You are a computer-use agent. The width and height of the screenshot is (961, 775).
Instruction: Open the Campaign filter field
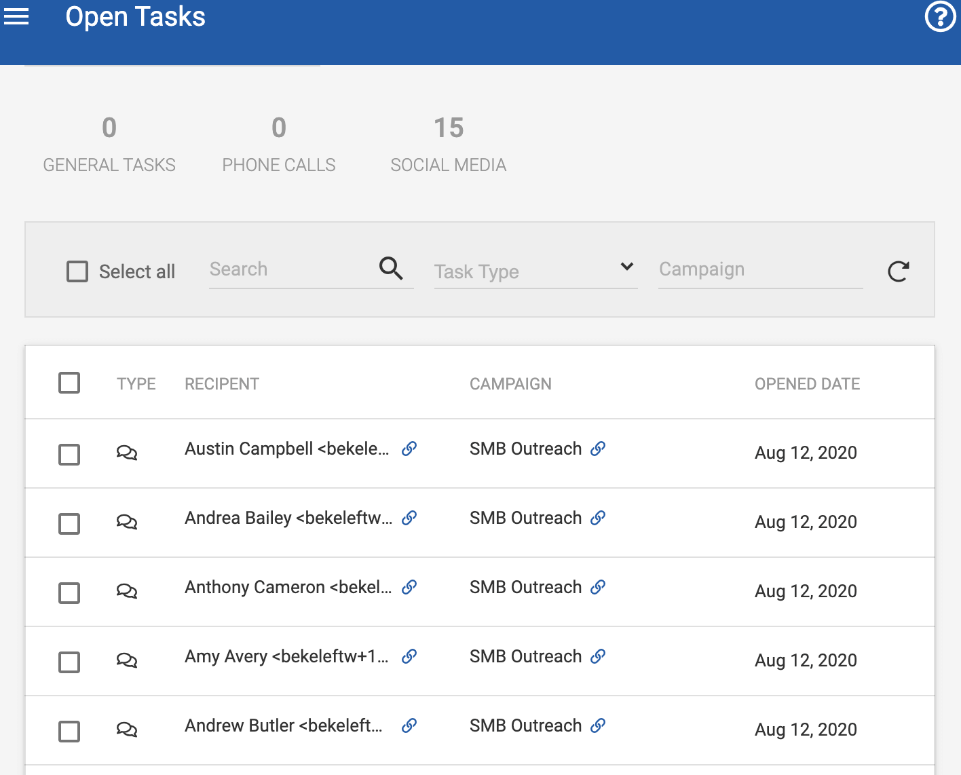[x=759, y=270]
